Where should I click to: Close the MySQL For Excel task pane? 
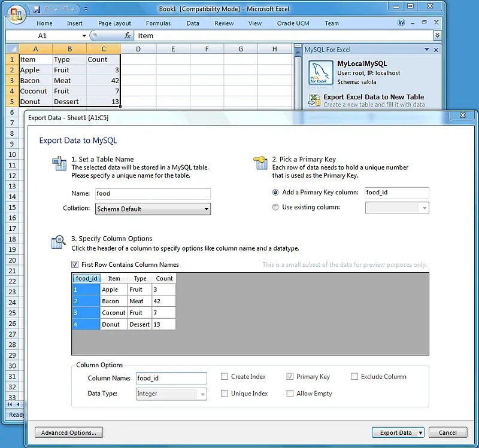point(436,50)
